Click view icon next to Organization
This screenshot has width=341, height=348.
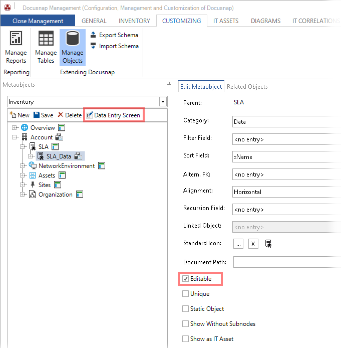tap(80, 194)
